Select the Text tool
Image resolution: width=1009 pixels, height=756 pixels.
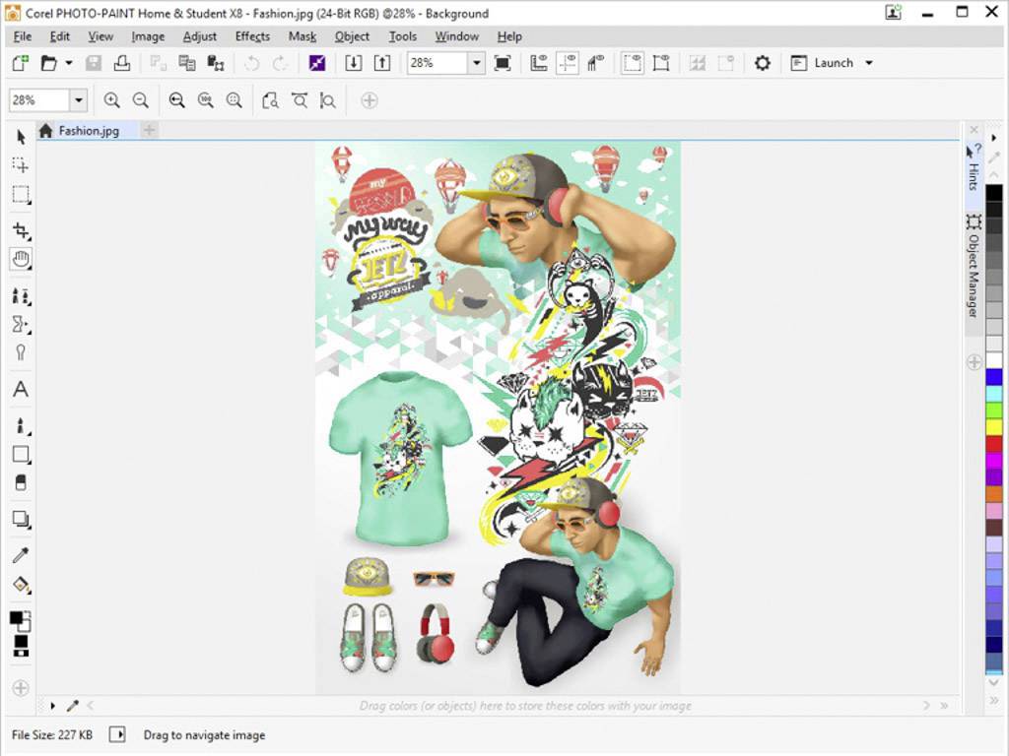click(20, 390)
